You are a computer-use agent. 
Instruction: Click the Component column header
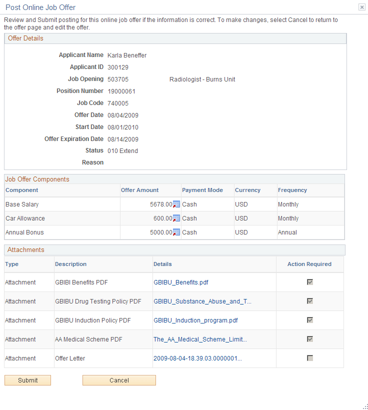pos(19,190)
